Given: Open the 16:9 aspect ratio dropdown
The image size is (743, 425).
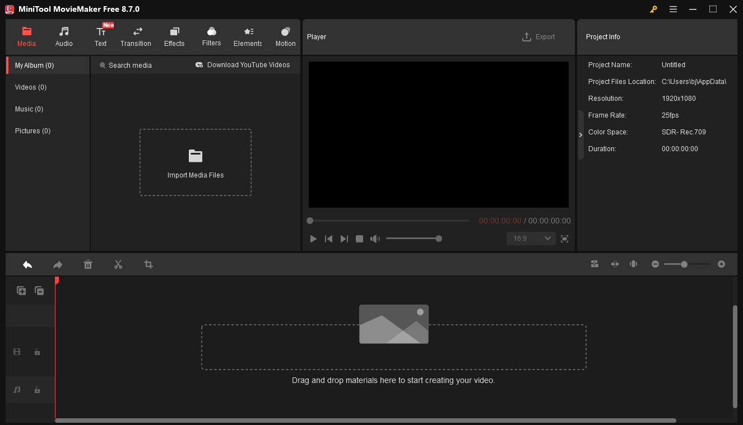Looking at the screenshot, I should [531, 239].
